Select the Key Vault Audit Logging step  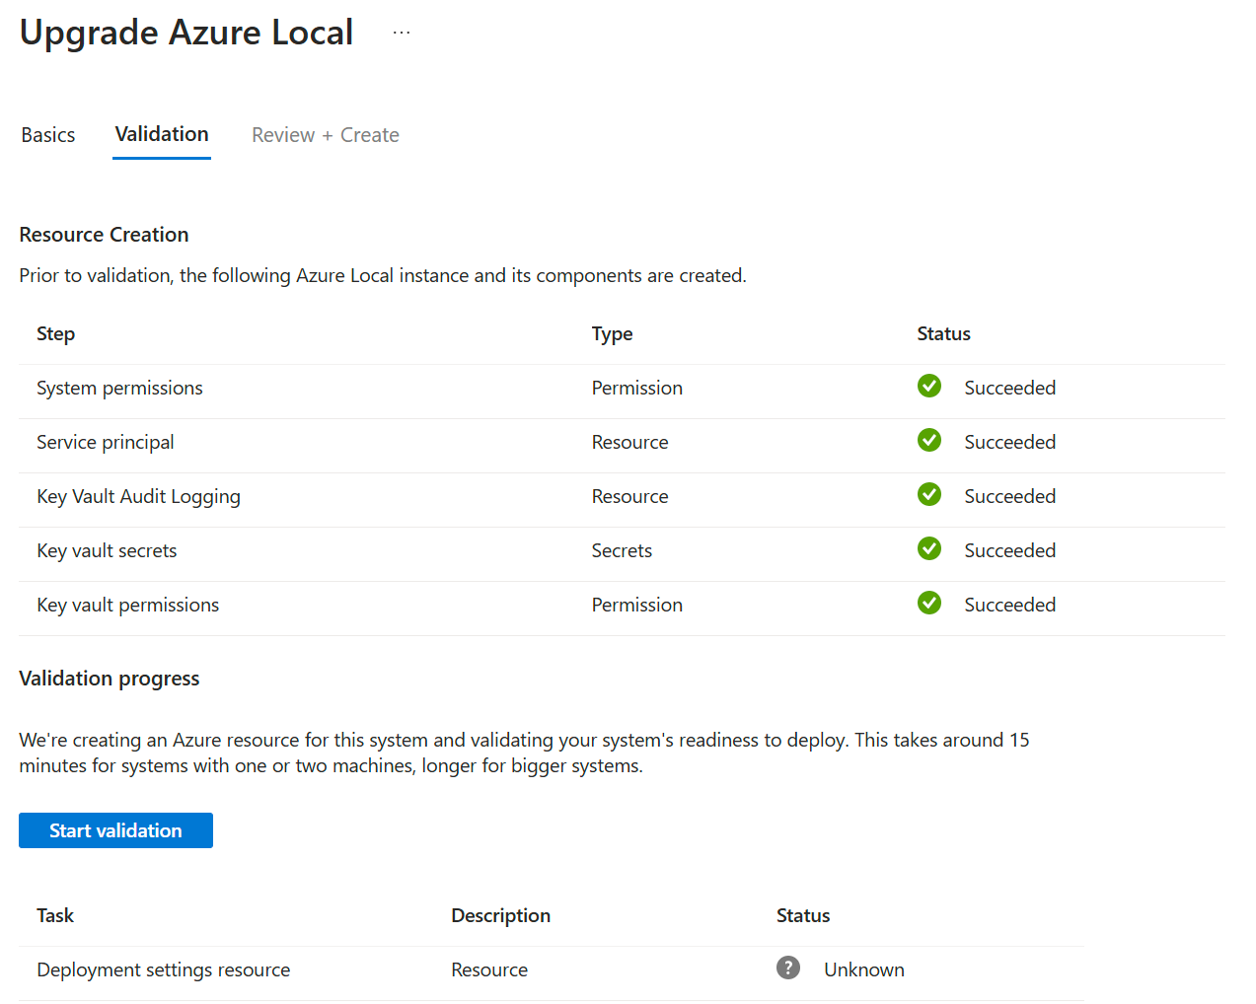tap(139, 497)
